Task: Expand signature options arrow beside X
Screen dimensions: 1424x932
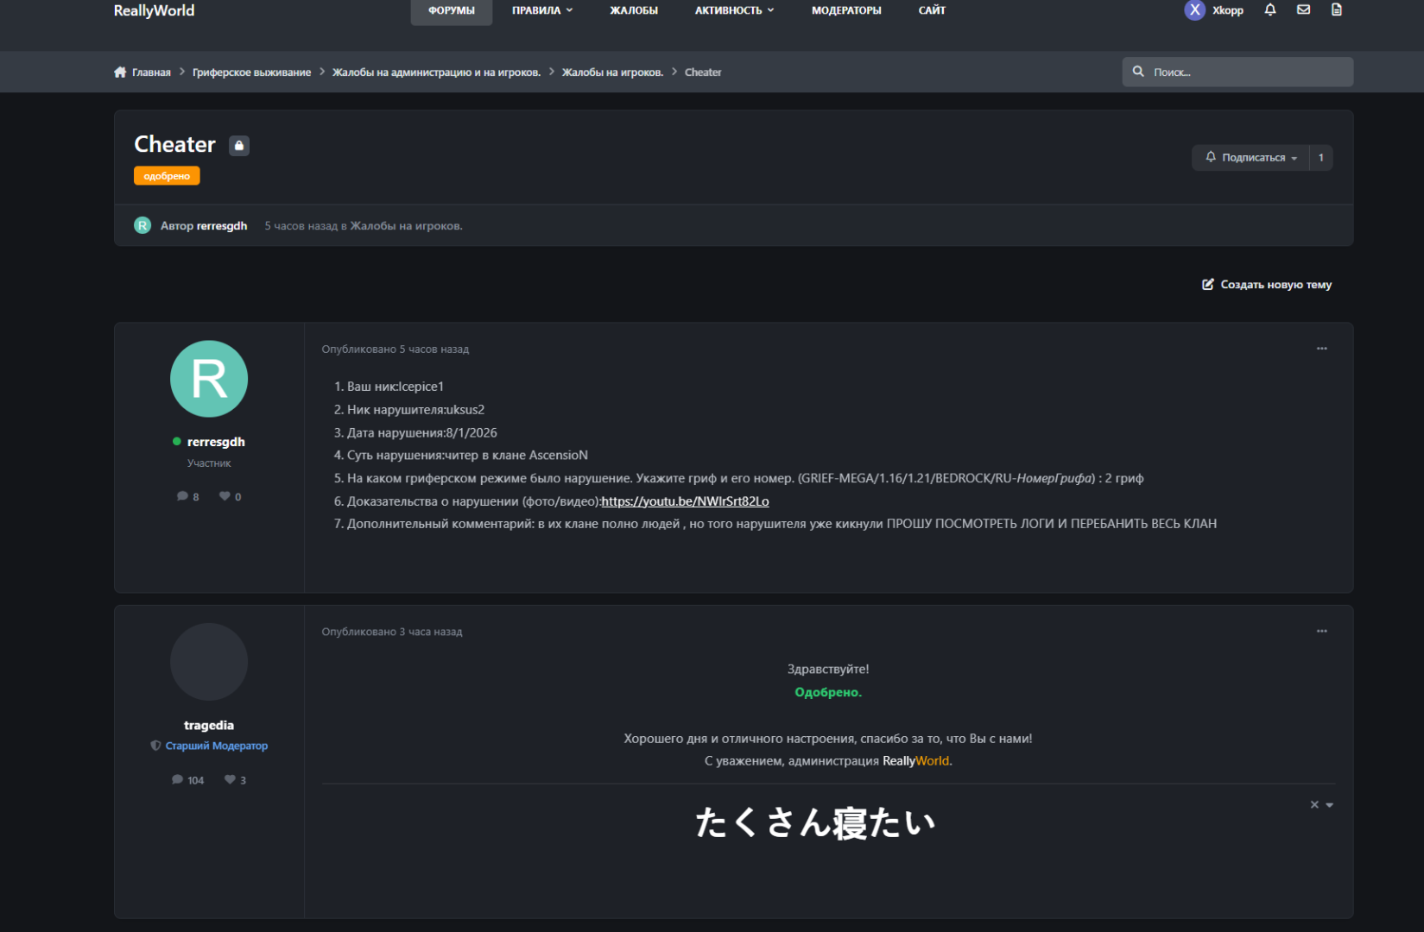Action: click(x=1330, y=805)
